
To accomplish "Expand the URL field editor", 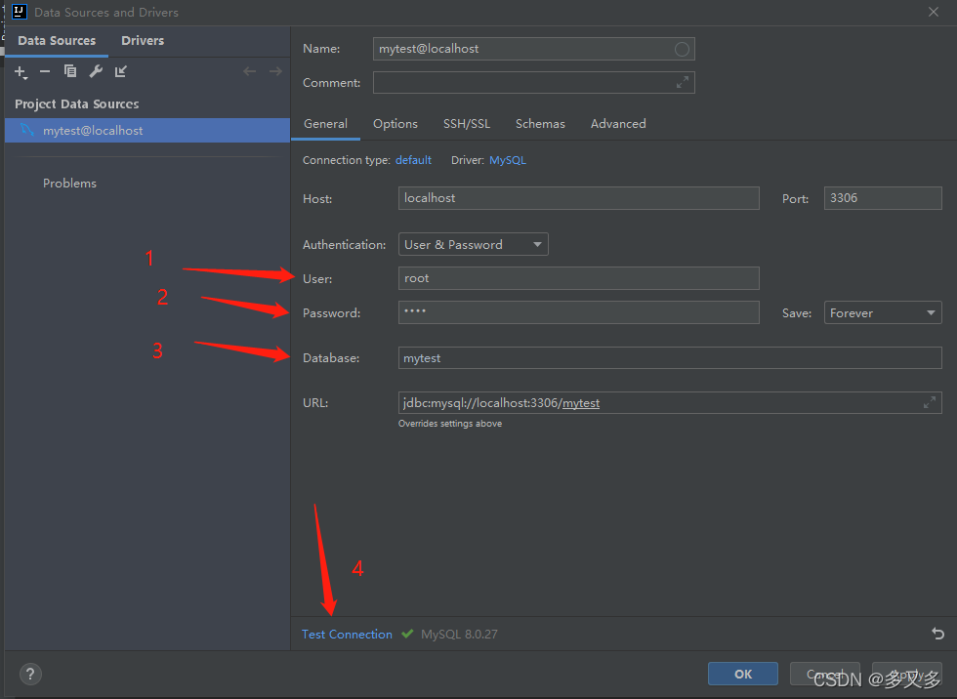I will tap(929, 402).
